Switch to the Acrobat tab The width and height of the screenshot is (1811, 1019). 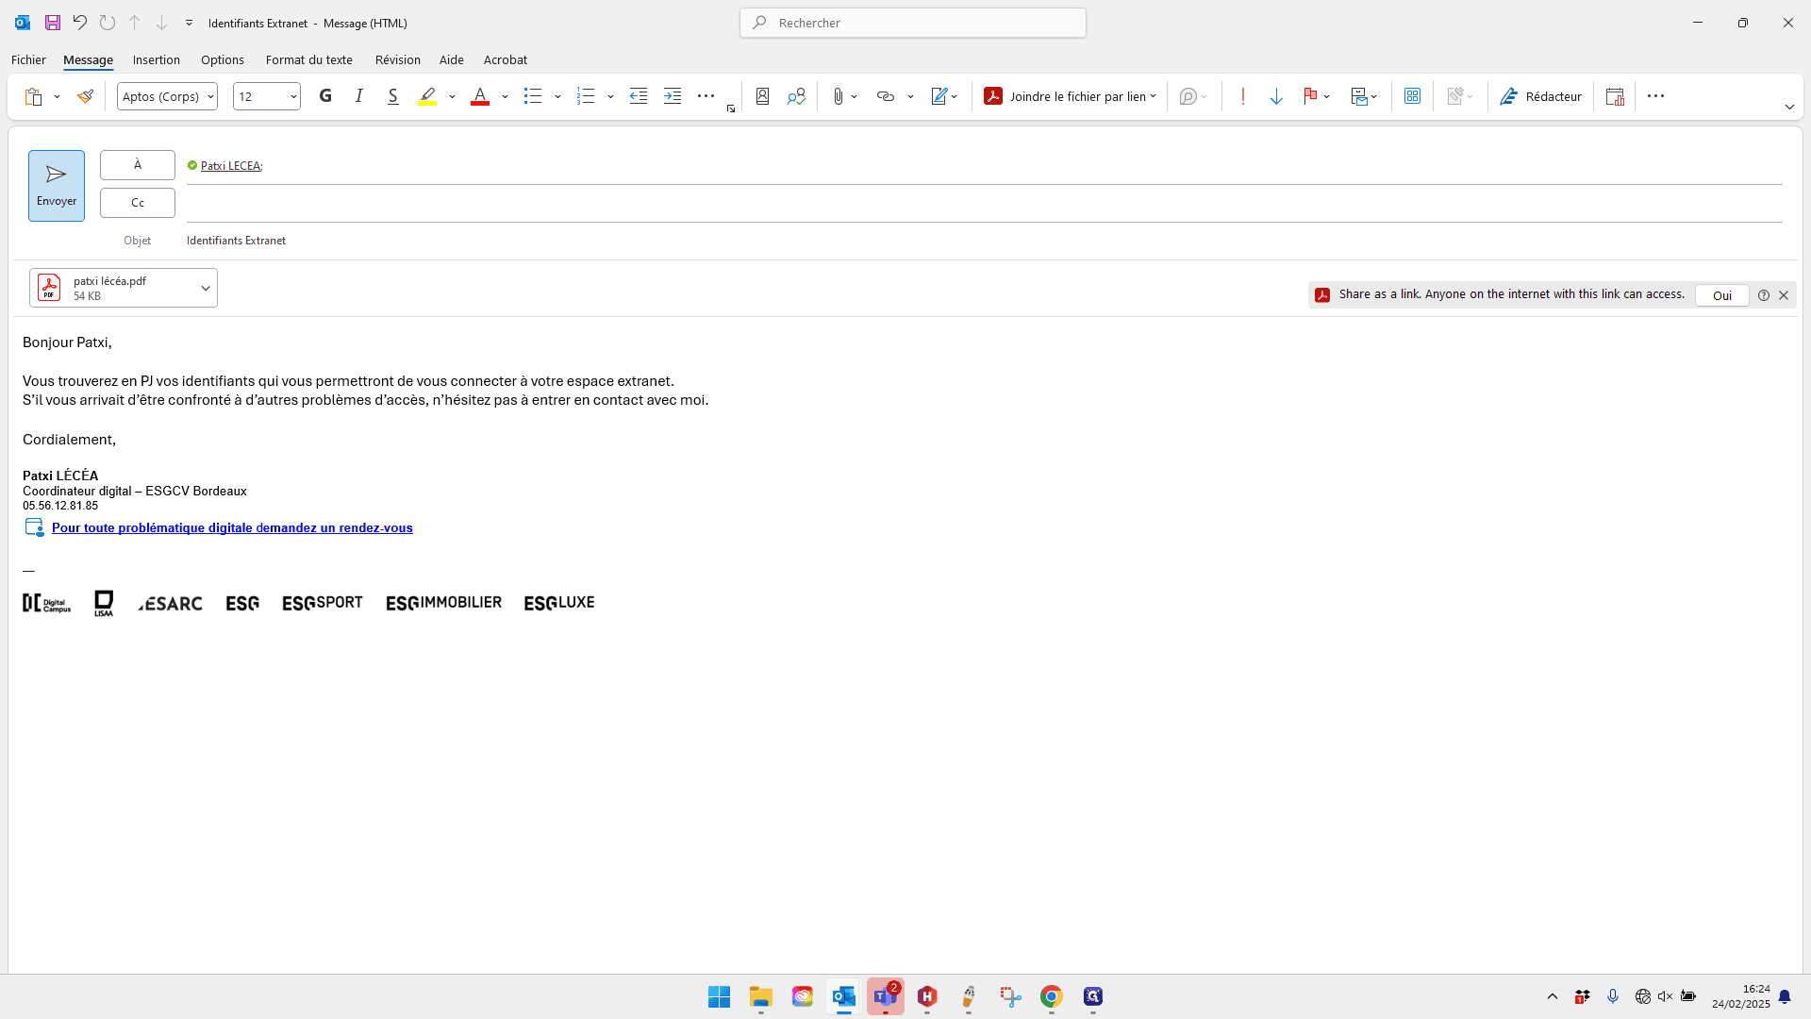pyautogui.click(x=506, y=59)
